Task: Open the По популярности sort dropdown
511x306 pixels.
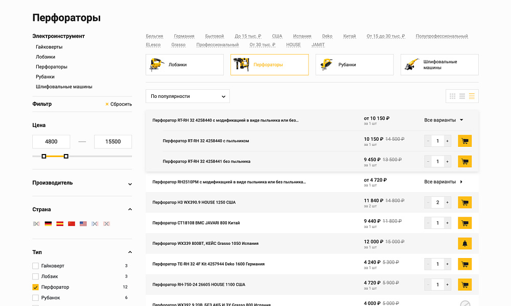Action: [188, 96]
